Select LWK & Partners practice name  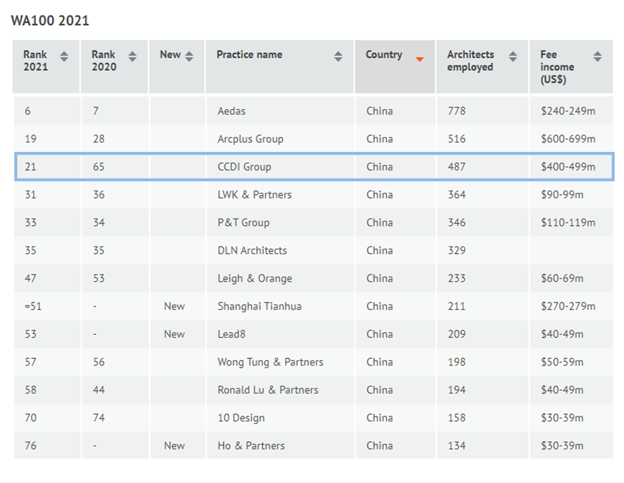point(255,195)
